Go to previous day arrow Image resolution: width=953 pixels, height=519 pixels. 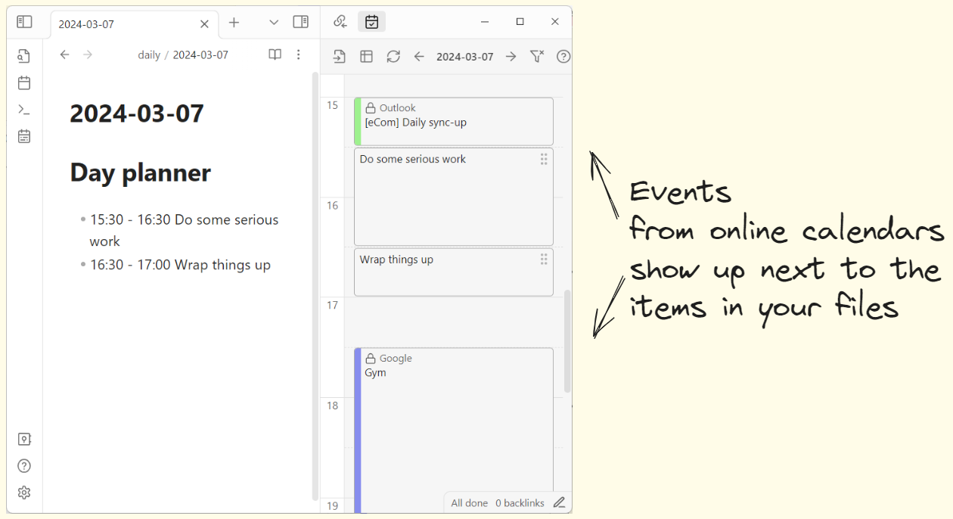[419, 57]
